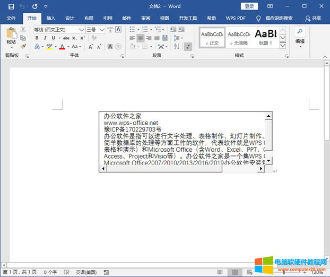
Task: Click the 登录 sign-in button
Action: (x=249, y=6)
